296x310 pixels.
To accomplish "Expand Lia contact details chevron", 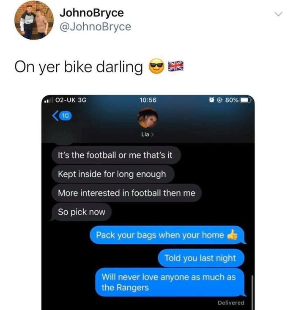I will point(152,135).
